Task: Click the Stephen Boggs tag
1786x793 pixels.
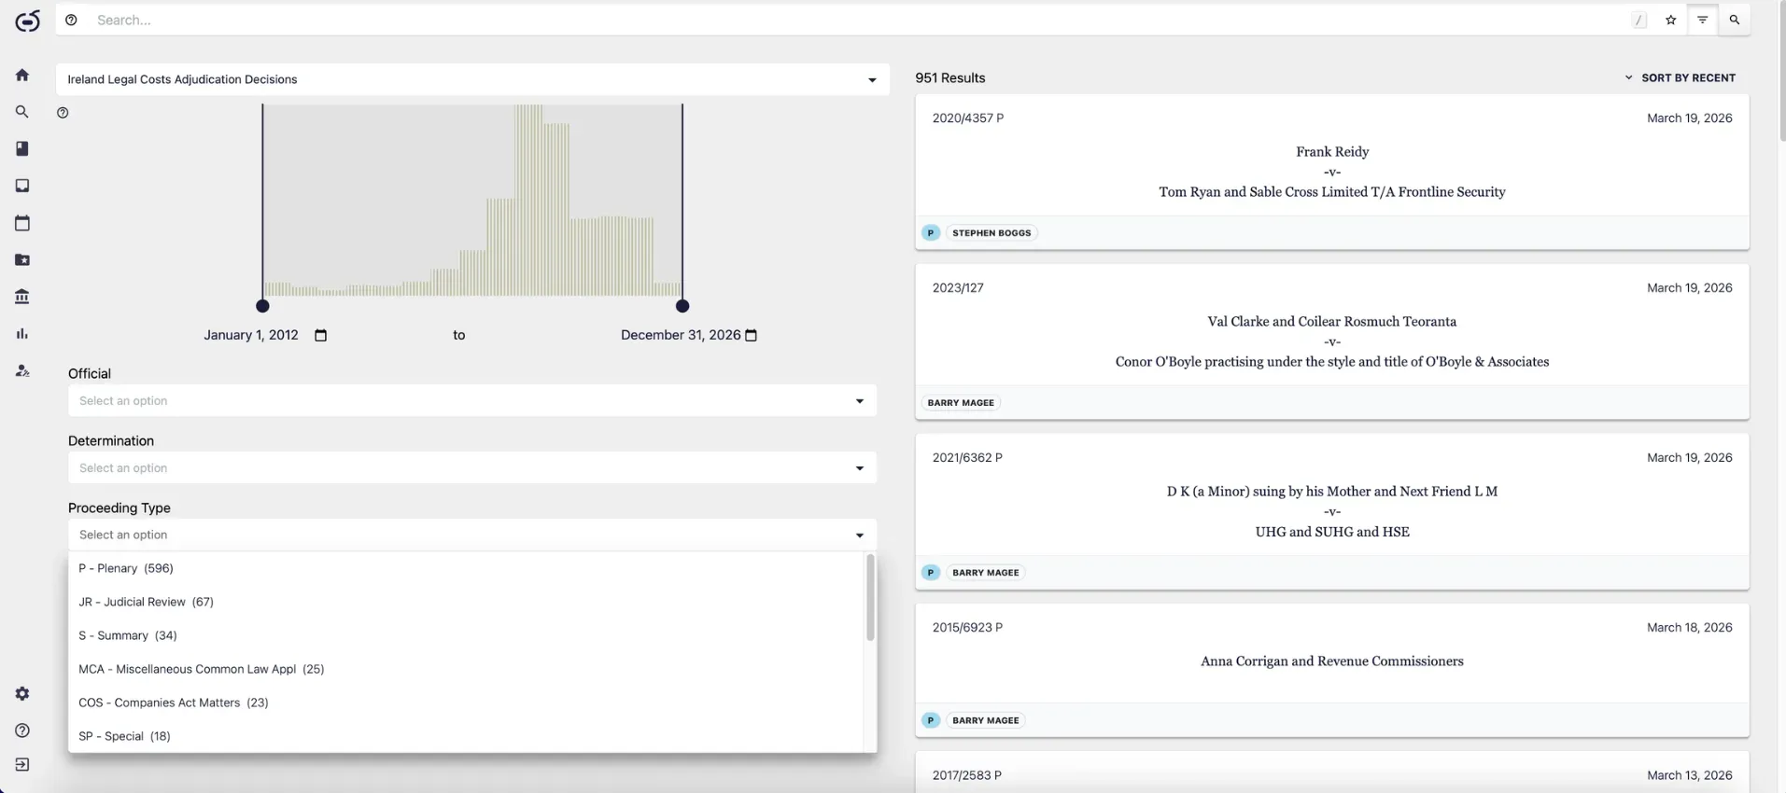Action: (x=991, y=233)
